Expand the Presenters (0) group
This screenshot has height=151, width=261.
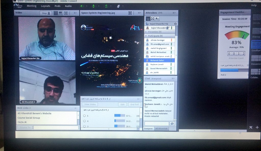point(146,32)
